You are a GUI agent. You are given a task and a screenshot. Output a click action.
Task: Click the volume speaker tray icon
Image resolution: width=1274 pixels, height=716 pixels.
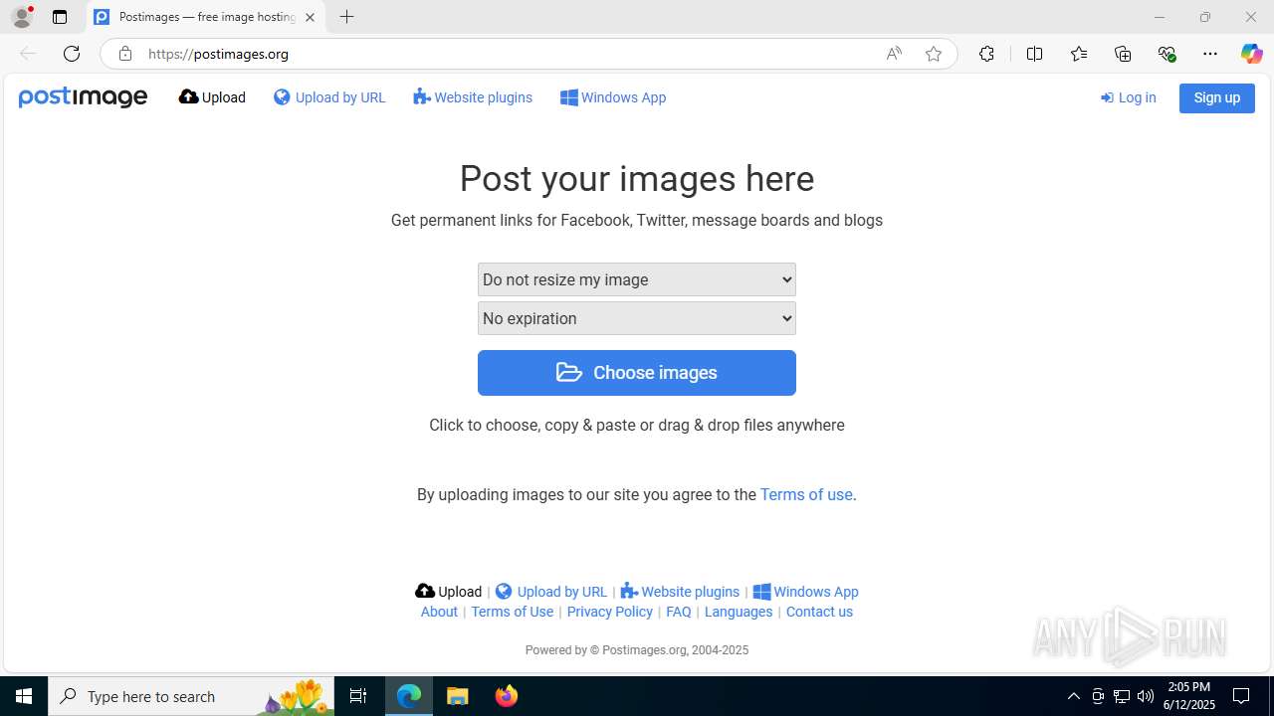(x=1146, y=696)
